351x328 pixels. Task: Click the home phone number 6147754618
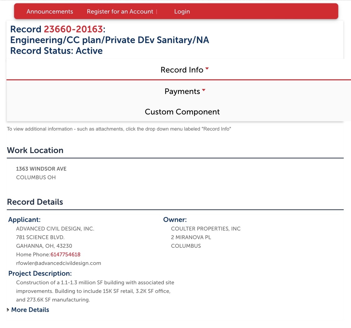tap(66, 255)
